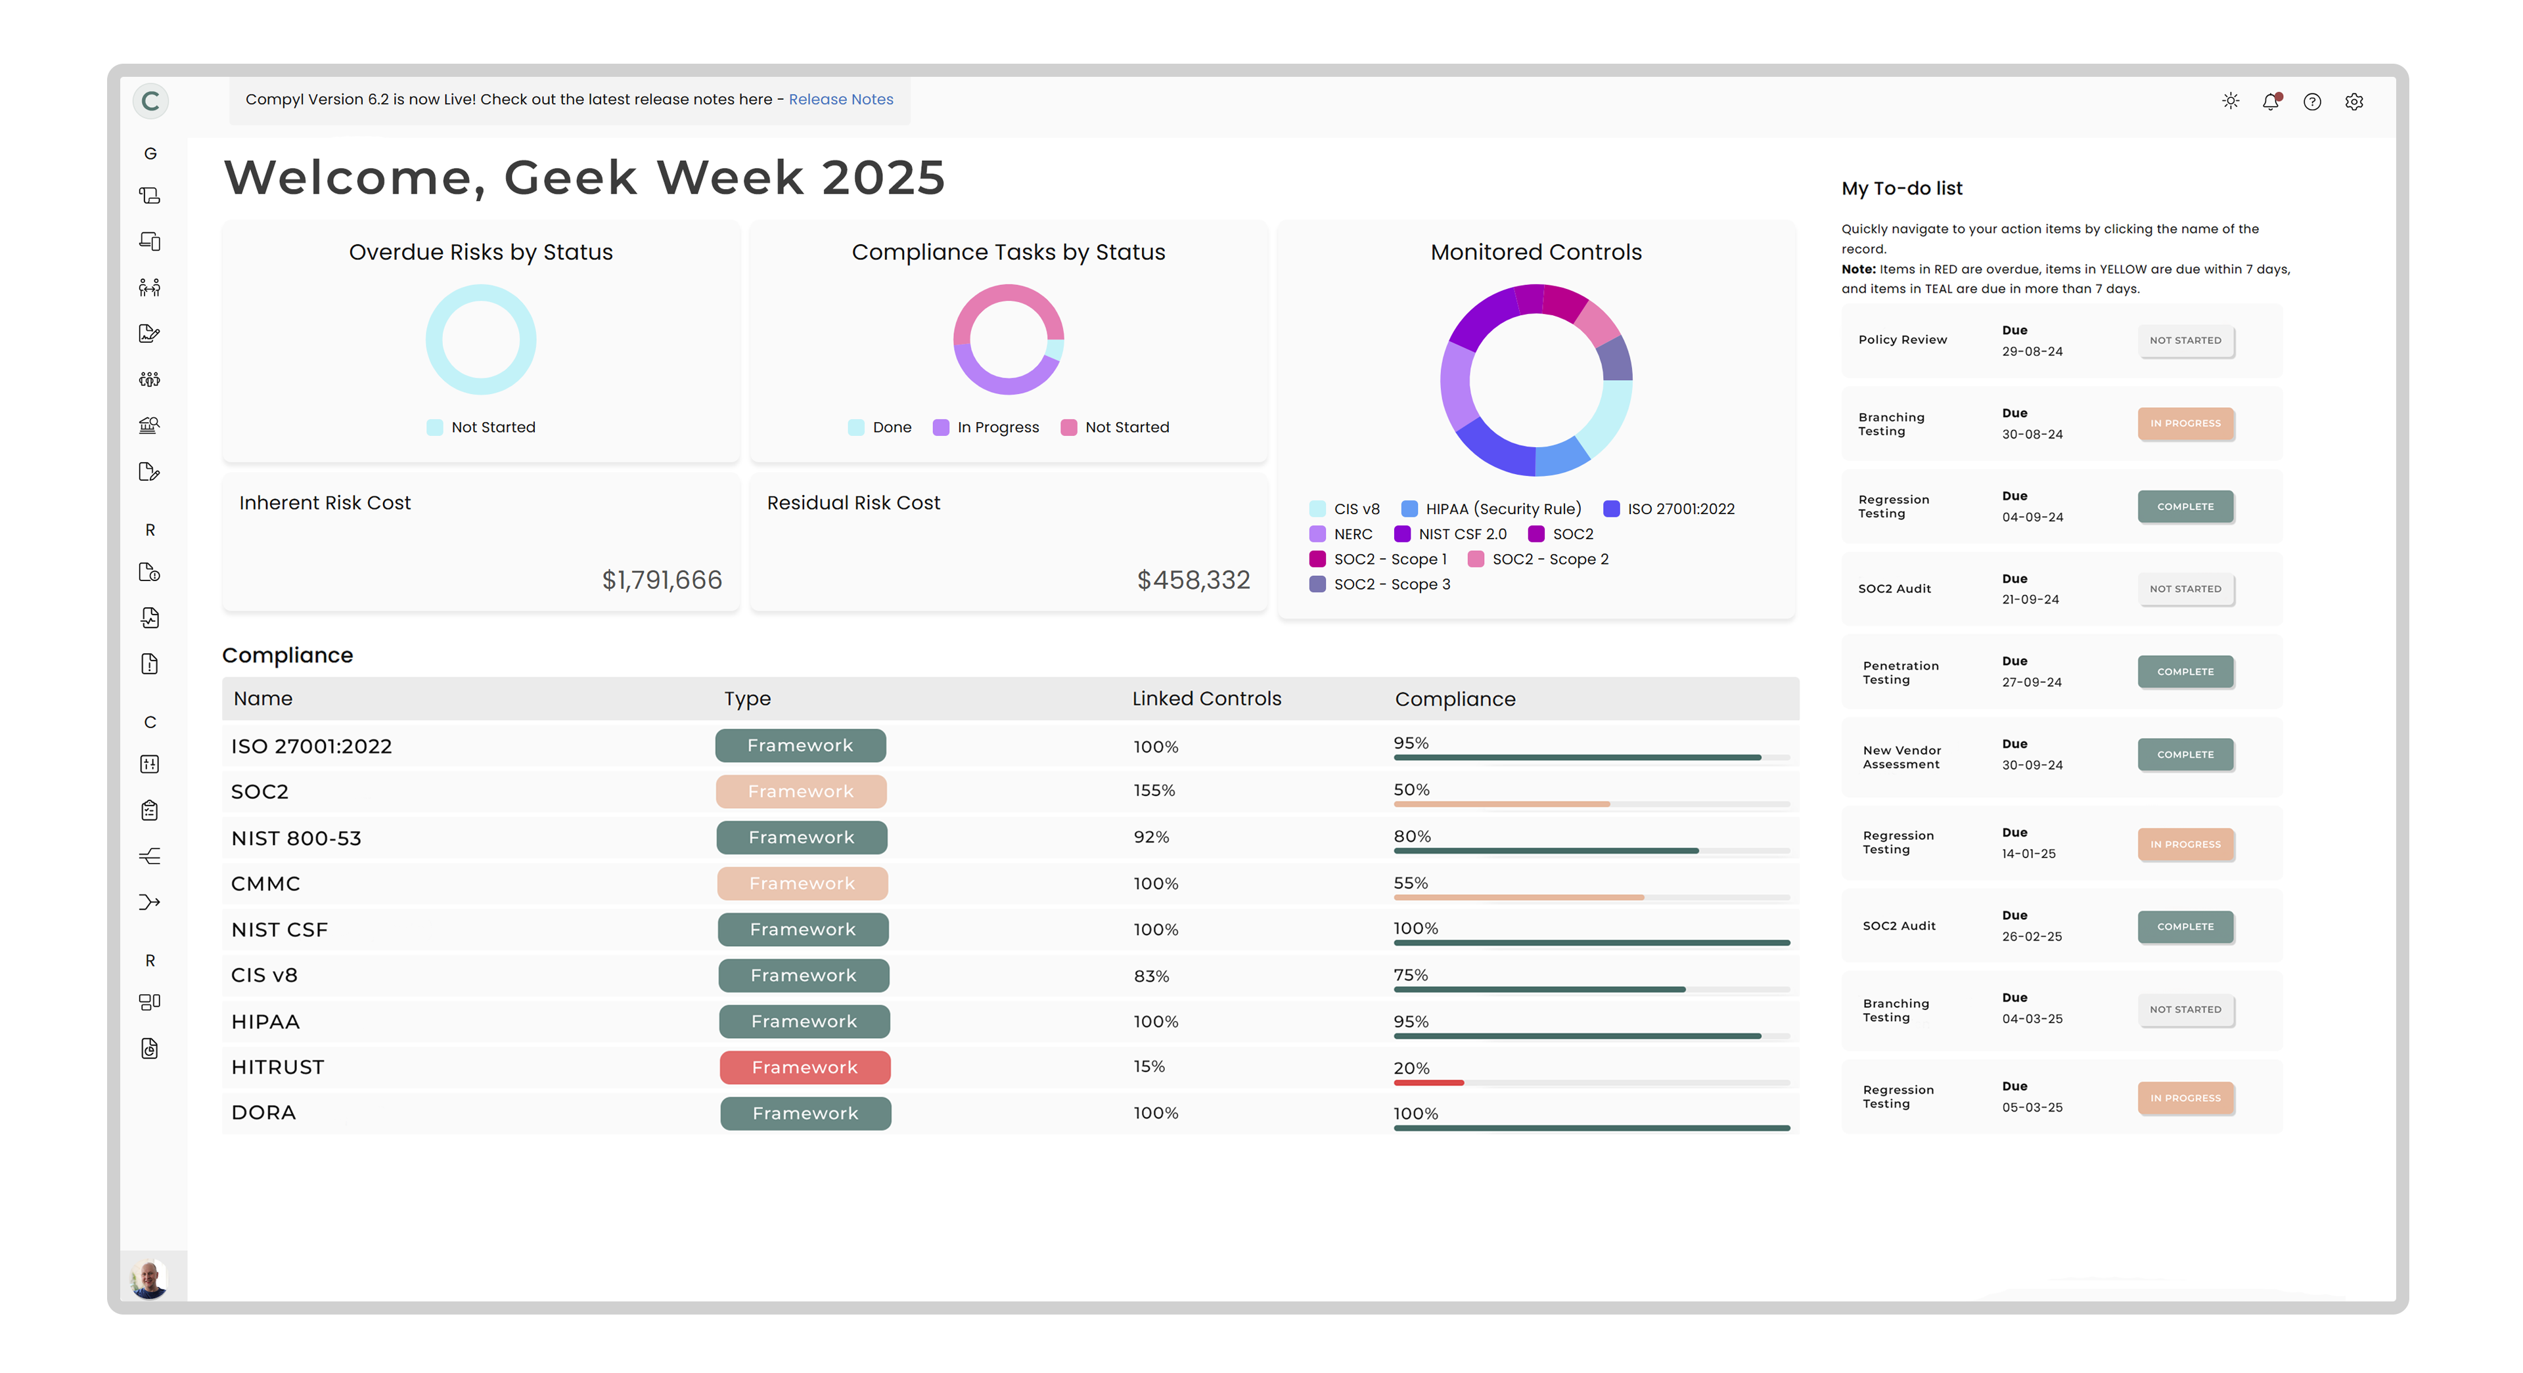Open the clipboard checklist icon in sidebar
This screenshot has width=2523, height=1373.
150,810
